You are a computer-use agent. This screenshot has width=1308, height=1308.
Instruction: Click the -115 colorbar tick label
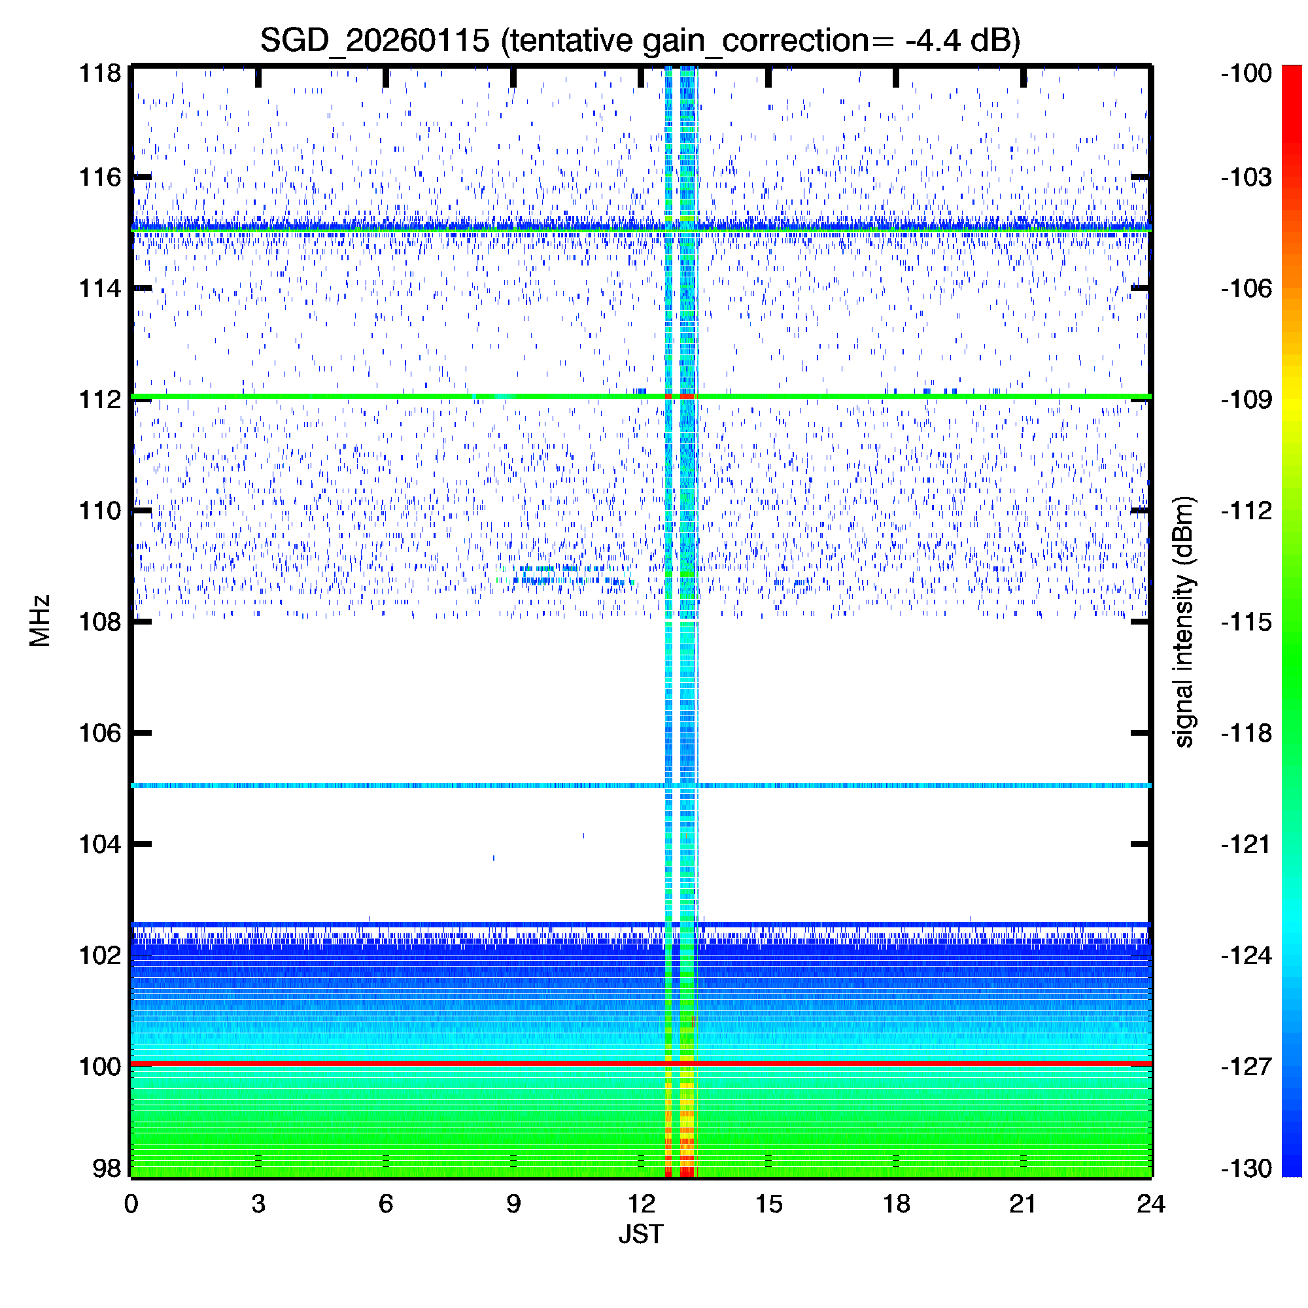point(1247,621)
